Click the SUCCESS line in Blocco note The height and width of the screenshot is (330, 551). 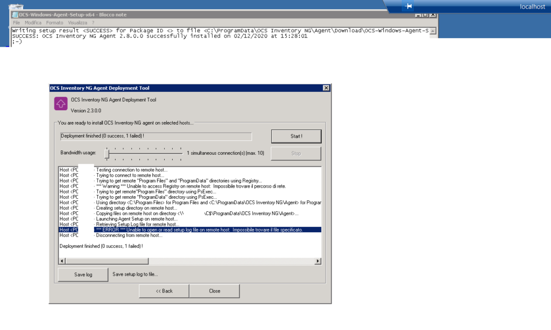[x=159, y=36]
